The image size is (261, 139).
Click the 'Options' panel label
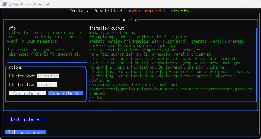point(14,67)
